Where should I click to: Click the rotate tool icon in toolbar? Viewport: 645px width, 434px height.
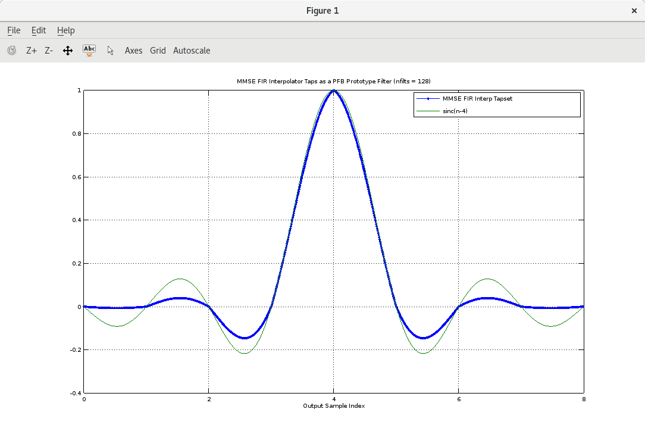point(11,50)
